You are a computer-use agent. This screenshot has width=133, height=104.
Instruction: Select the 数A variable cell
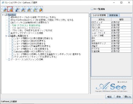click(101, 38)
